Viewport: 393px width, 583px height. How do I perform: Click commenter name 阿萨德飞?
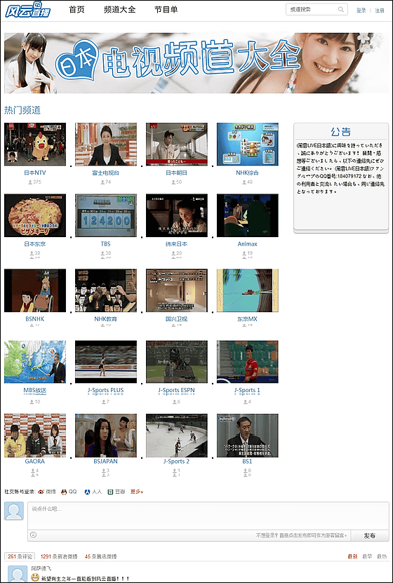[x=41, y=568]
